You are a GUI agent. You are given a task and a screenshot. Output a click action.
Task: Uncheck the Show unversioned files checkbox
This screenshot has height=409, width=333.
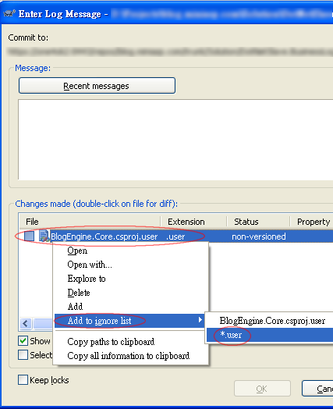click(23, 341)
